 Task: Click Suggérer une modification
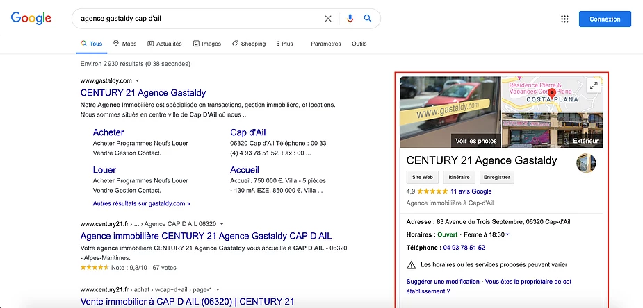tap(443, 282)
